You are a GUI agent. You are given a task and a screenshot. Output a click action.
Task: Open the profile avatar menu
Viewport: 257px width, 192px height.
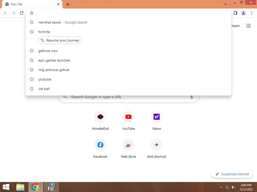(243, 13)
